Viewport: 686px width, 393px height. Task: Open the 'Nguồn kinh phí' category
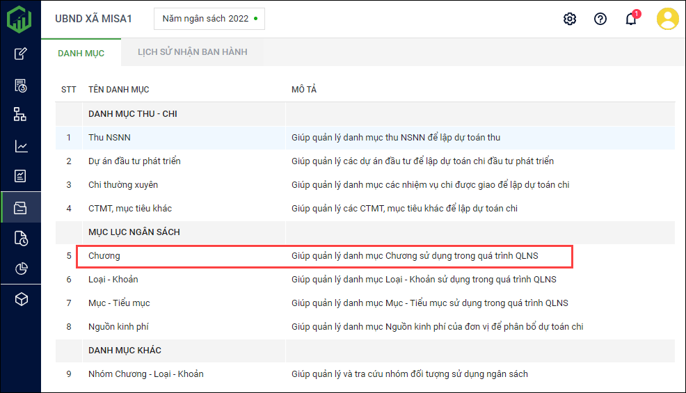118,327
